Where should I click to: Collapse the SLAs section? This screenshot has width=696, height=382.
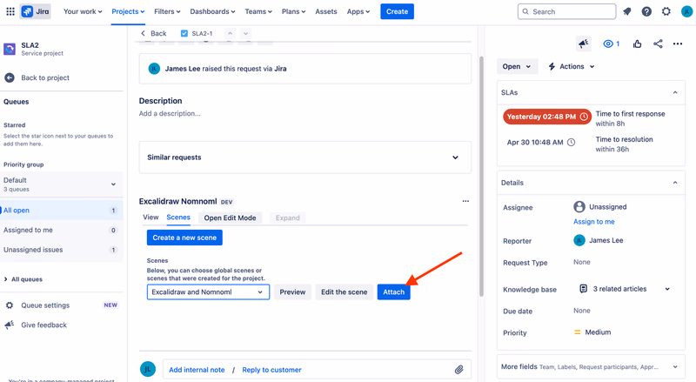pyautogui.click(x=675, y=92)
